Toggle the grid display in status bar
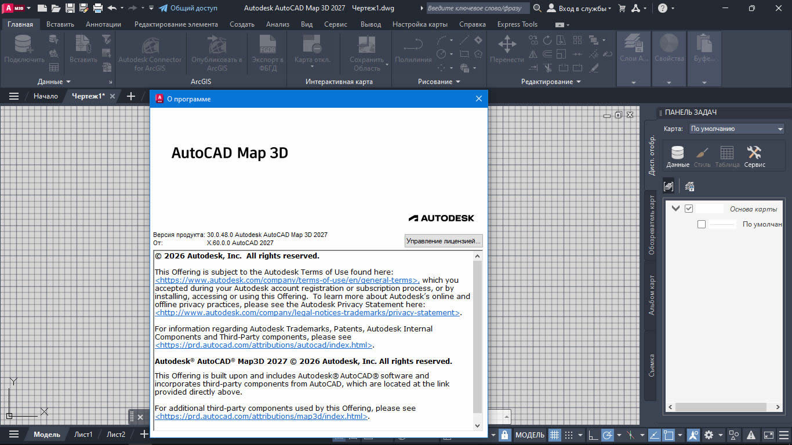The image size is (792, 445). click(555, 435)
